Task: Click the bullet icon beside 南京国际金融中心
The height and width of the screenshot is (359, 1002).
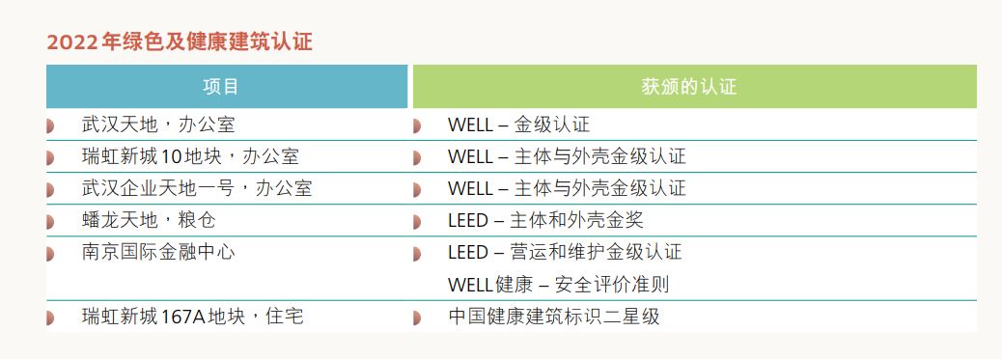Action: (x=50, y=254)
